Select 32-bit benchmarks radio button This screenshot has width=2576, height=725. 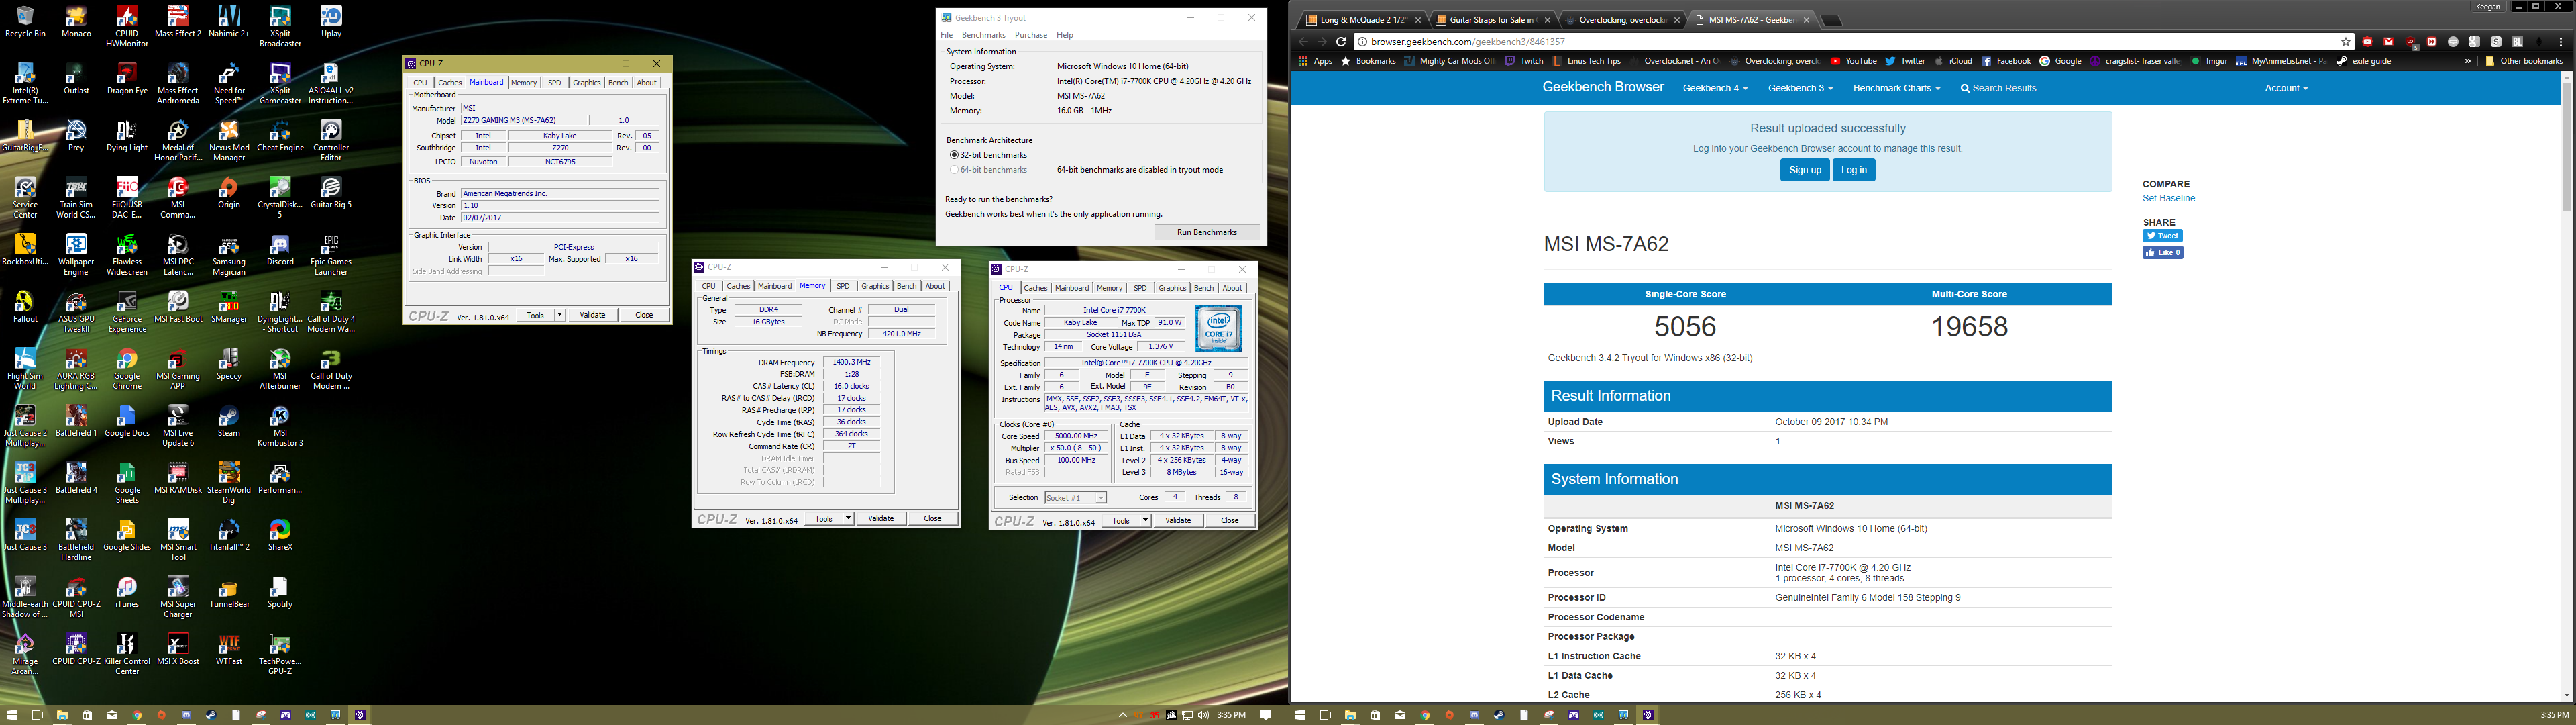tap(954, 155)
